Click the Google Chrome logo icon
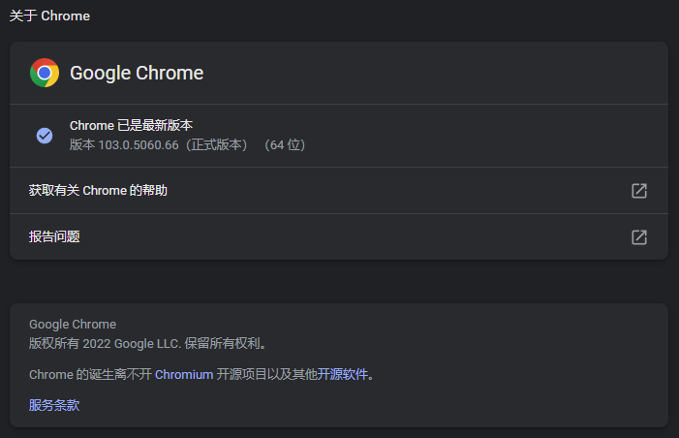Viewport: 679px width, 438px height. pos(45,73)
